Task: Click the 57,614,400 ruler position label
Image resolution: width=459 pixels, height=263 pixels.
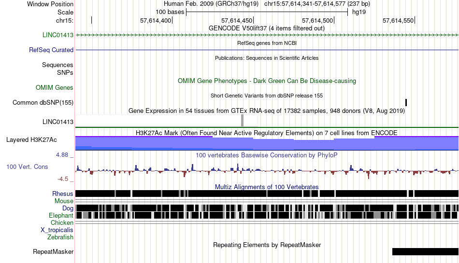Action: [156, 20]
